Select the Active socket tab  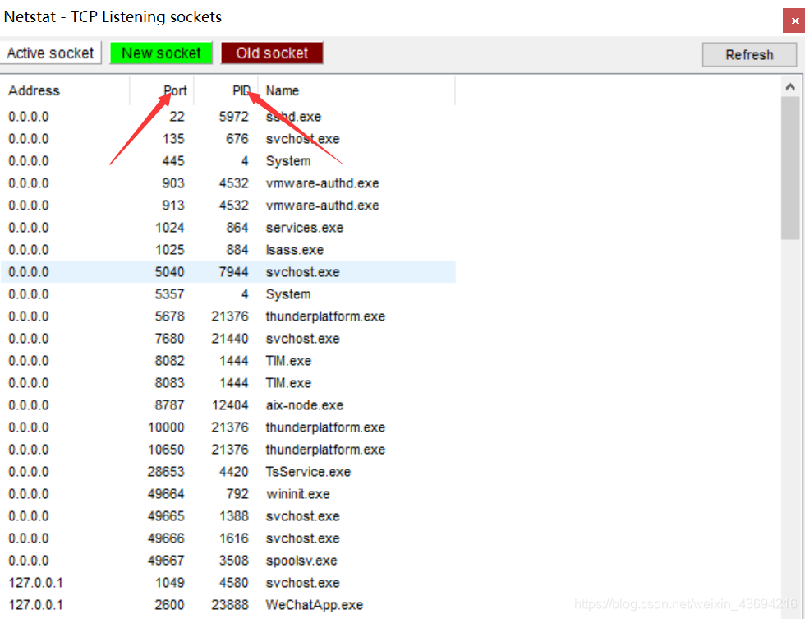51,53
